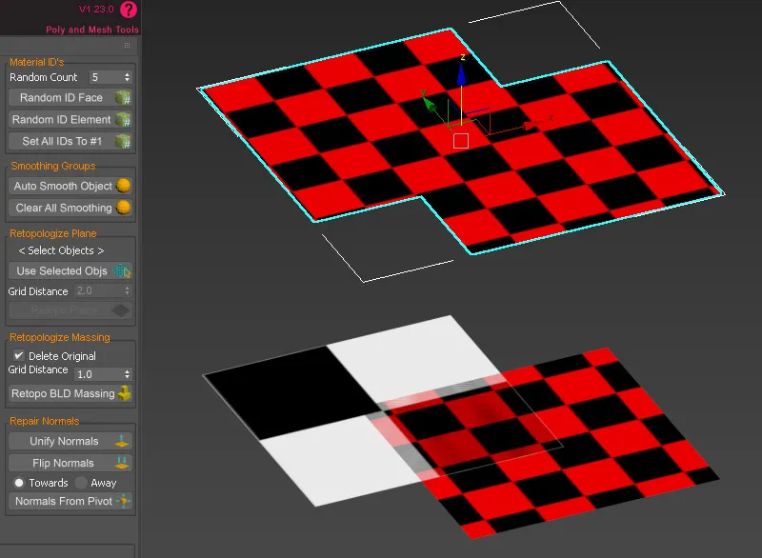
Task: Click the Smoothing Groups group label
Action: click(x=53, y=166)
